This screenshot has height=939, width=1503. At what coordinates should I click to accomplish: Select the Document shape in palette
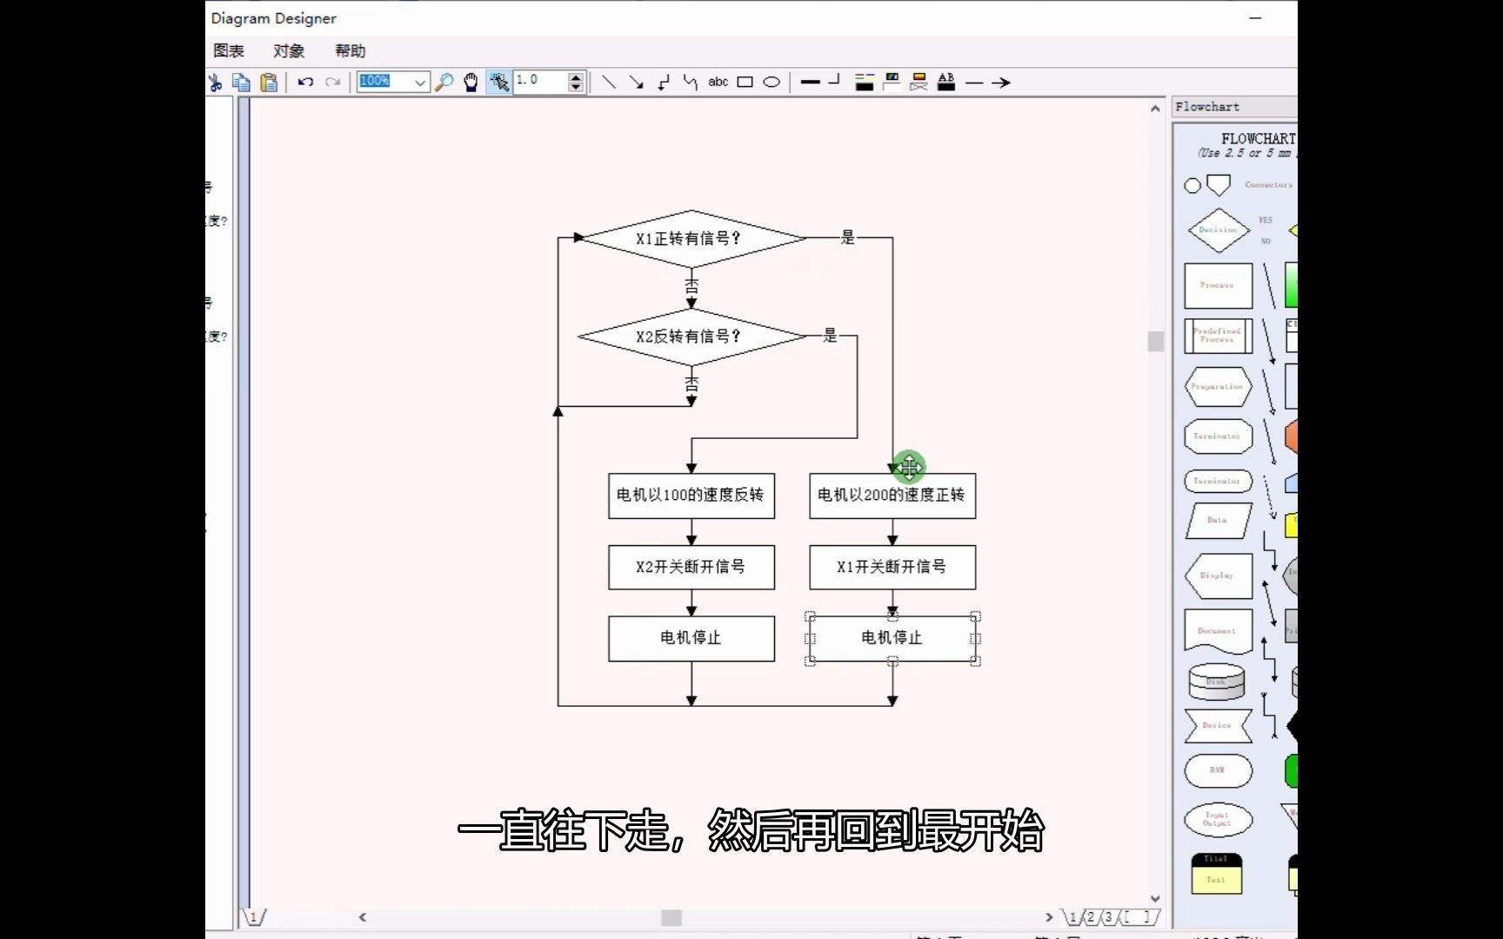[x=1218, y=631]
